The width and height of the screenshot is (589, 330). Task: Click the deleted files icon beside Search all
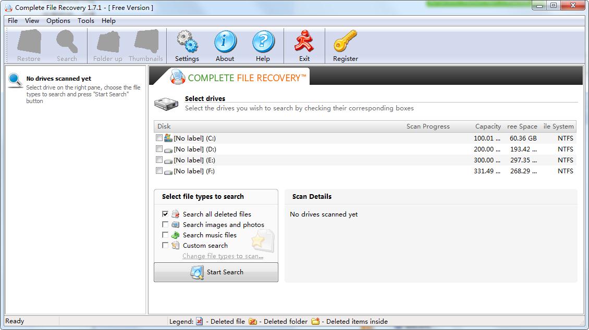click(176, 214)
